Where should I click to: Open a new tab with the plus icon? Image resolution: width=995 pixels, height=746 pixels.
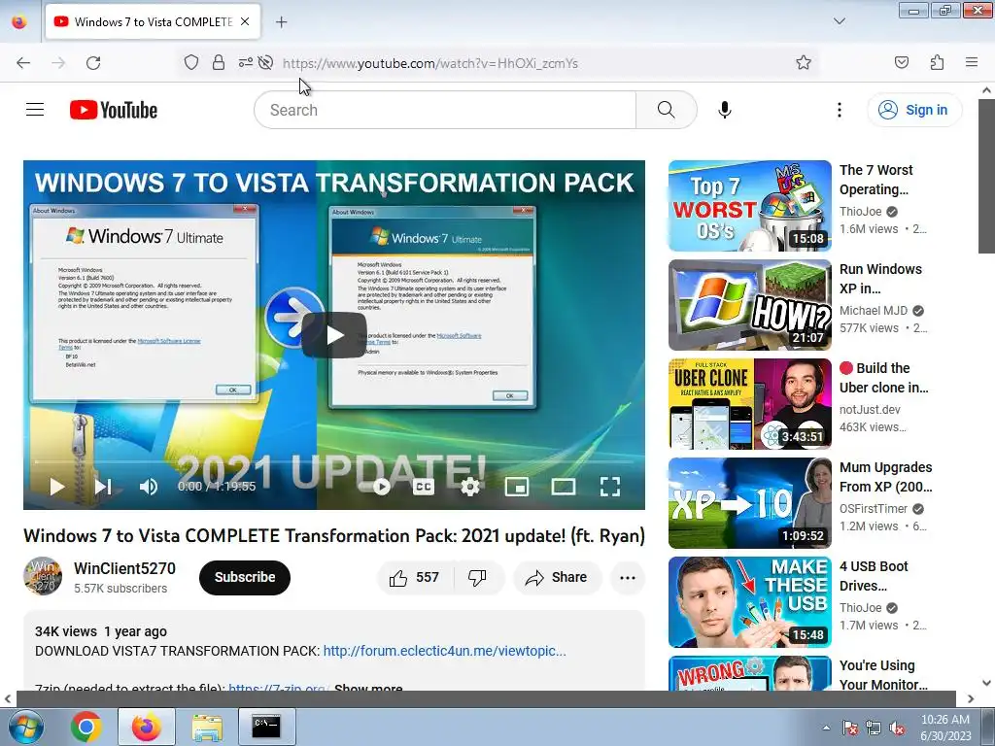click(x=281, y=22)
